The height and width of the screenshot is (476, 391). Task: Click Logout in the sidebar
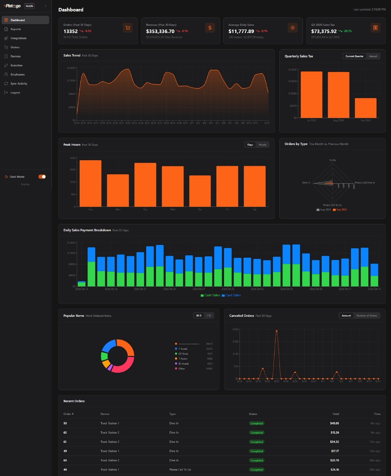25,92
